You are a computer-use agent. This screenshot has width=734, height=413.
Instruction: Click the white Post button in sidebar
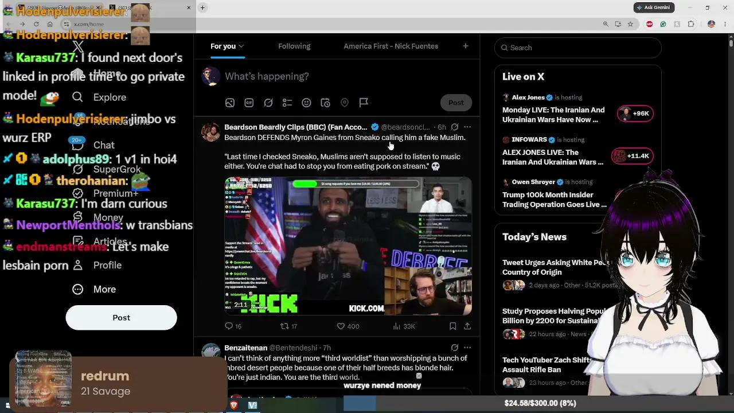pos(121,318)
